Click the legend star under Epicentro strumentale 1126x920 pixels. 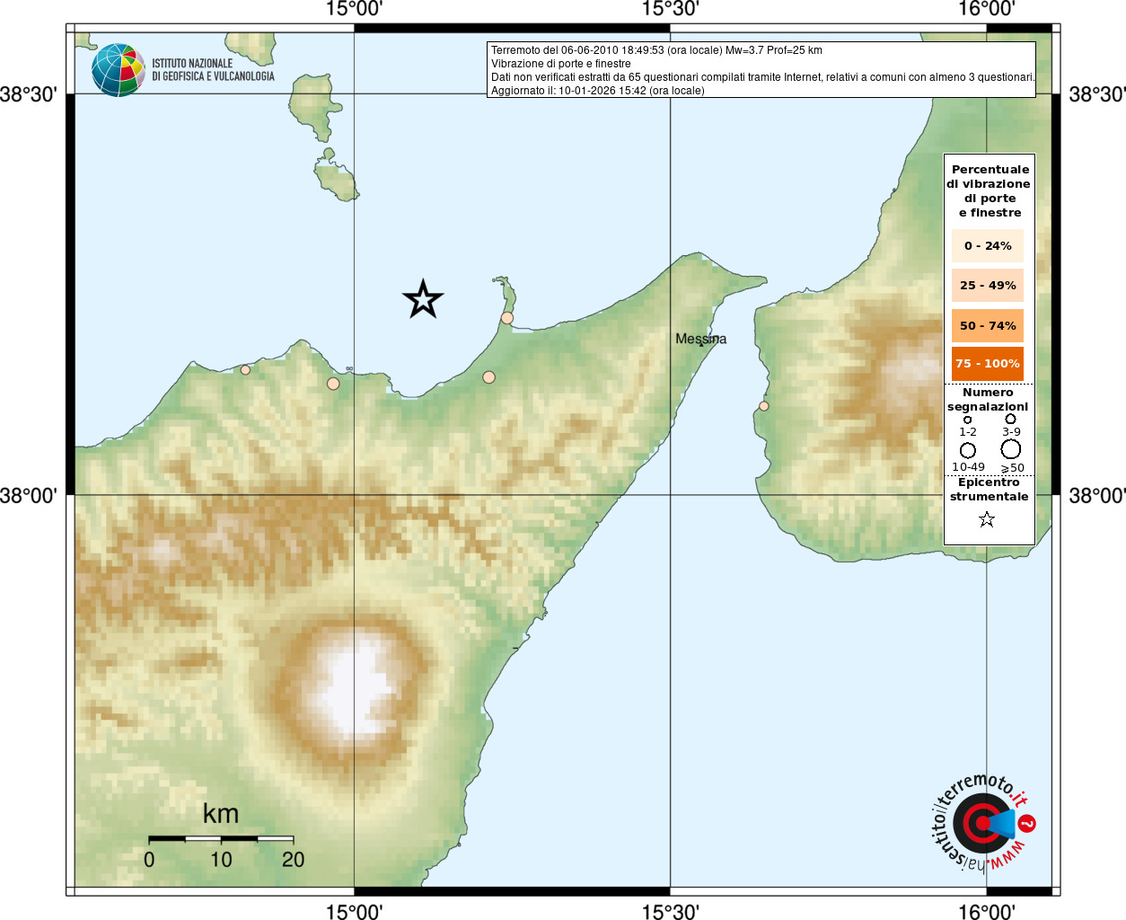pyautogui.click(x=987, y=519)
